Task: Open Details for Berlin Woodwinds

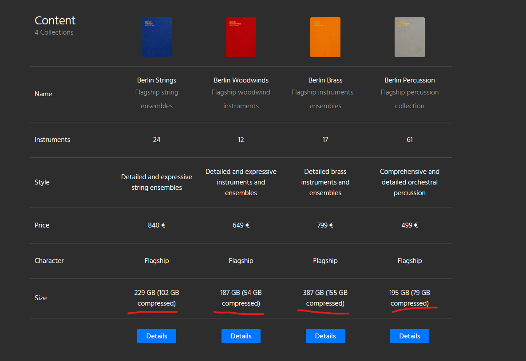Action: (241, 336)
